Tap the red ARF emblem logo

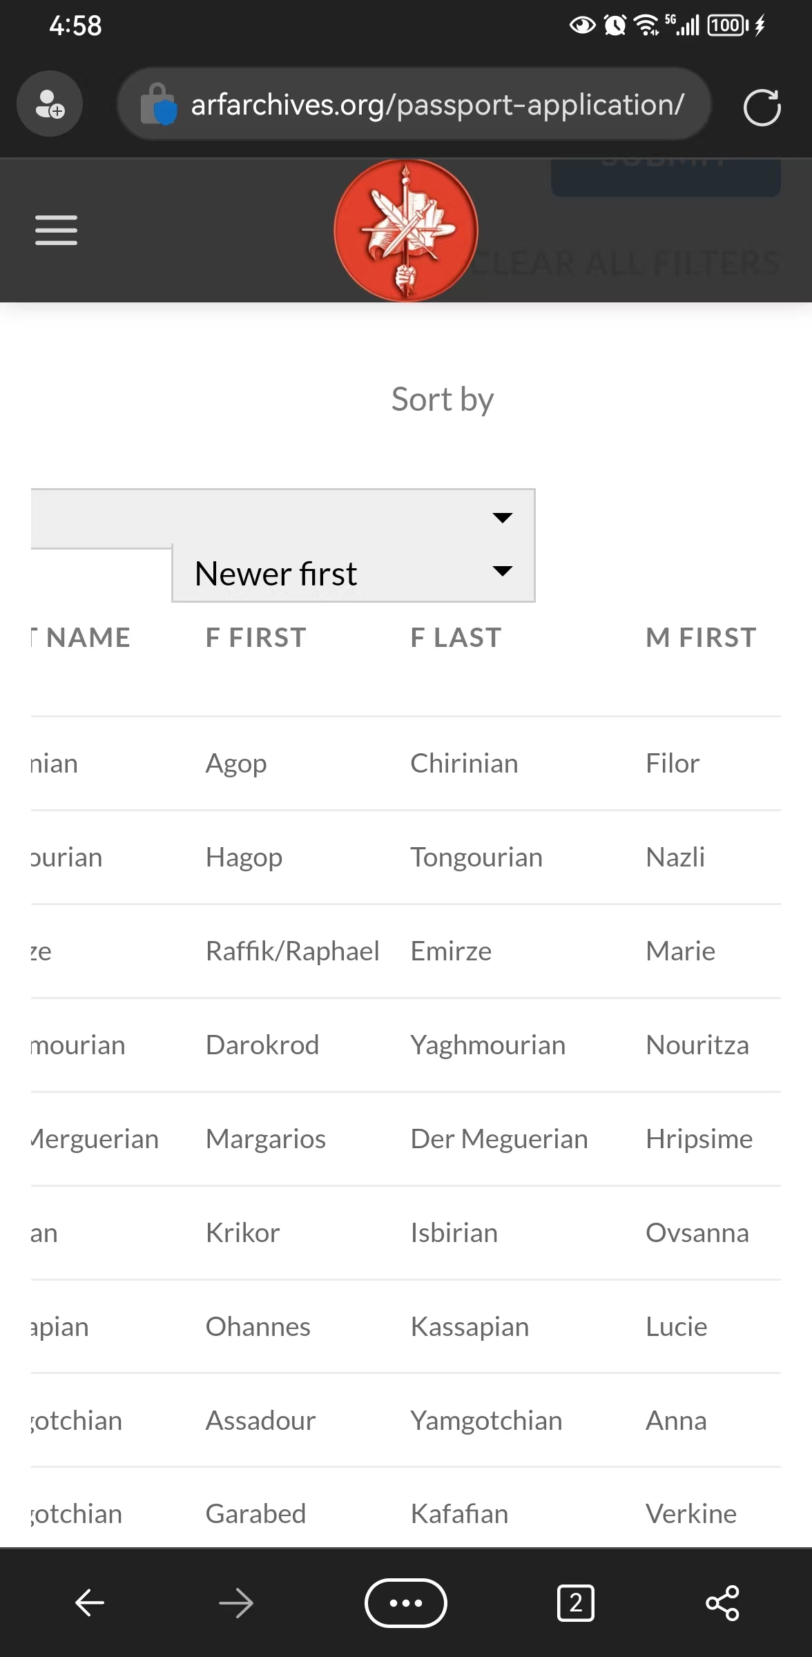point(406,231)
